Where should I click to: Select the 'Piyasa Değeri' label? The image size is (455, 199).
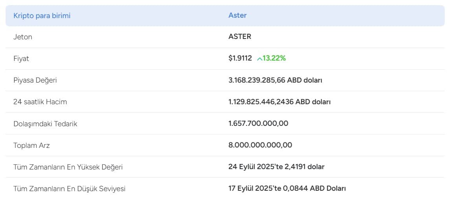click(x=35, y=80)
